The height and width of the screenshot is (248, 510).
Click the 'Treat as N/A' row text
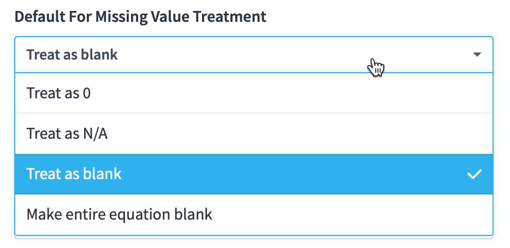point(67,133)
